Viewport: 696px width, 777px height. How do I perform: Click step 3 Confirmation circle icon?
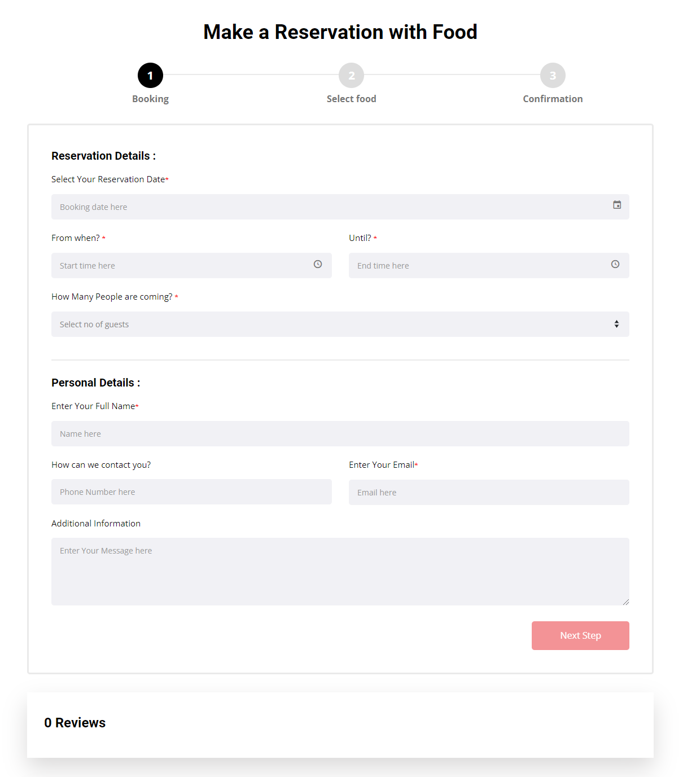552,74
